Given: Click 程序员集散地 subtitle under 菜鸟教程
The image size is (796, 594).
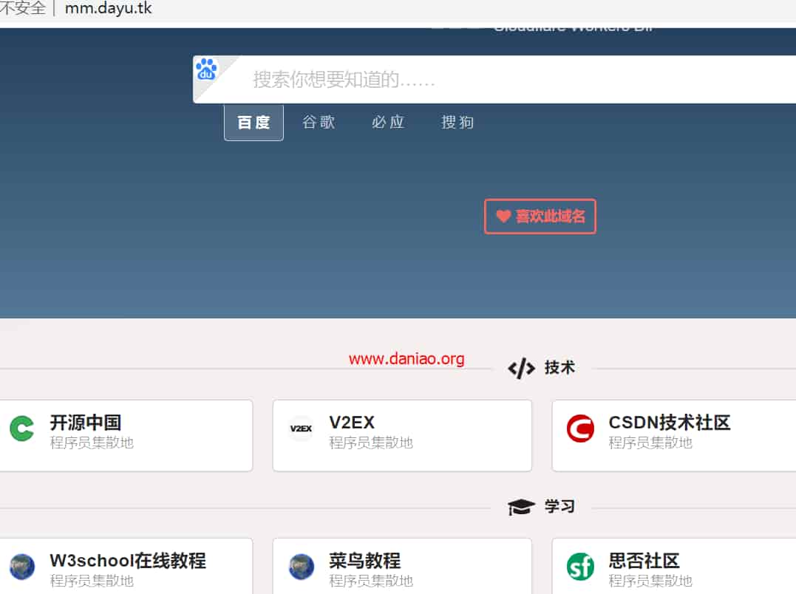Looking at the screenshot, I should click(x=371, y=581).
